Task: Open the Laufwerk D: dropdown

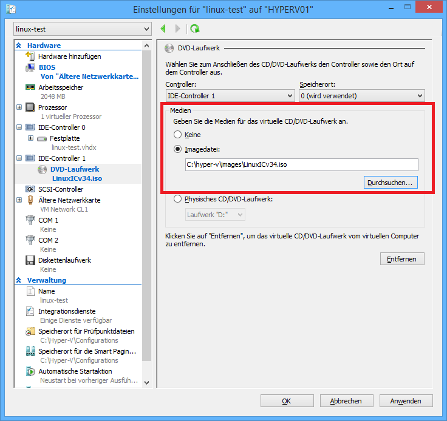Action: click(x=215, y=215)
